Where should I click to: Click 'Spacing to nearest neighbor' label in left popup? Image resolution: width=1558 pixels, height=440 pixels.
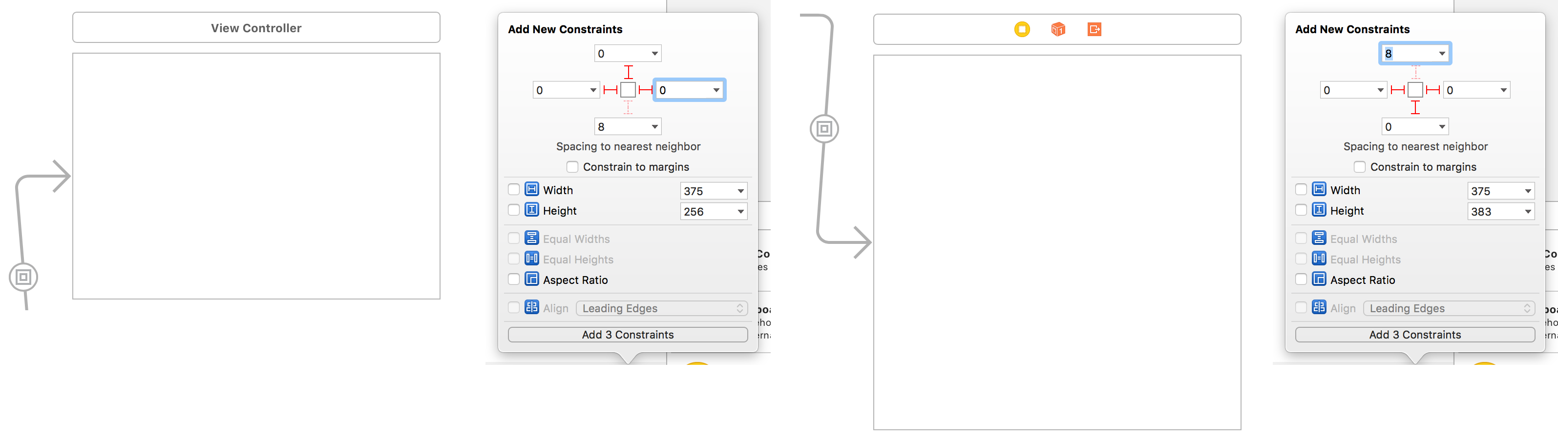[629, 146]
